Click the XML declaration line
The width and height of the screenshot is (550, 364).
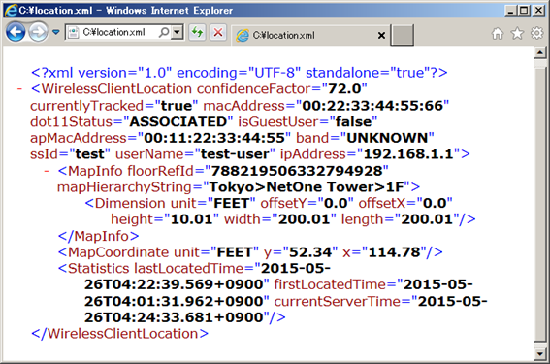240,73
